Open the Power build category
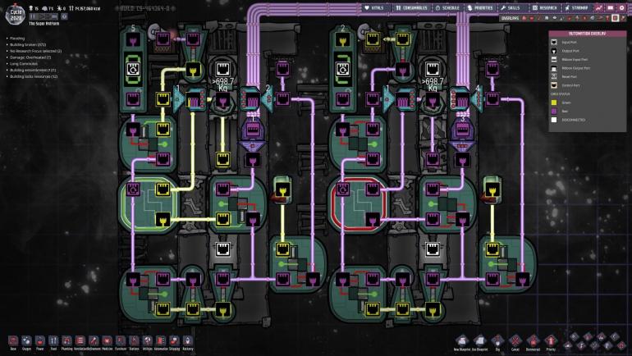 (40, 342)
